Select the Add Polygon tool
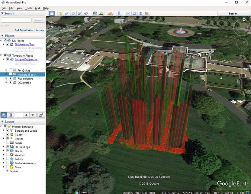Image resolution: width=251 pixels, height=194 pixels. [67, 13]
